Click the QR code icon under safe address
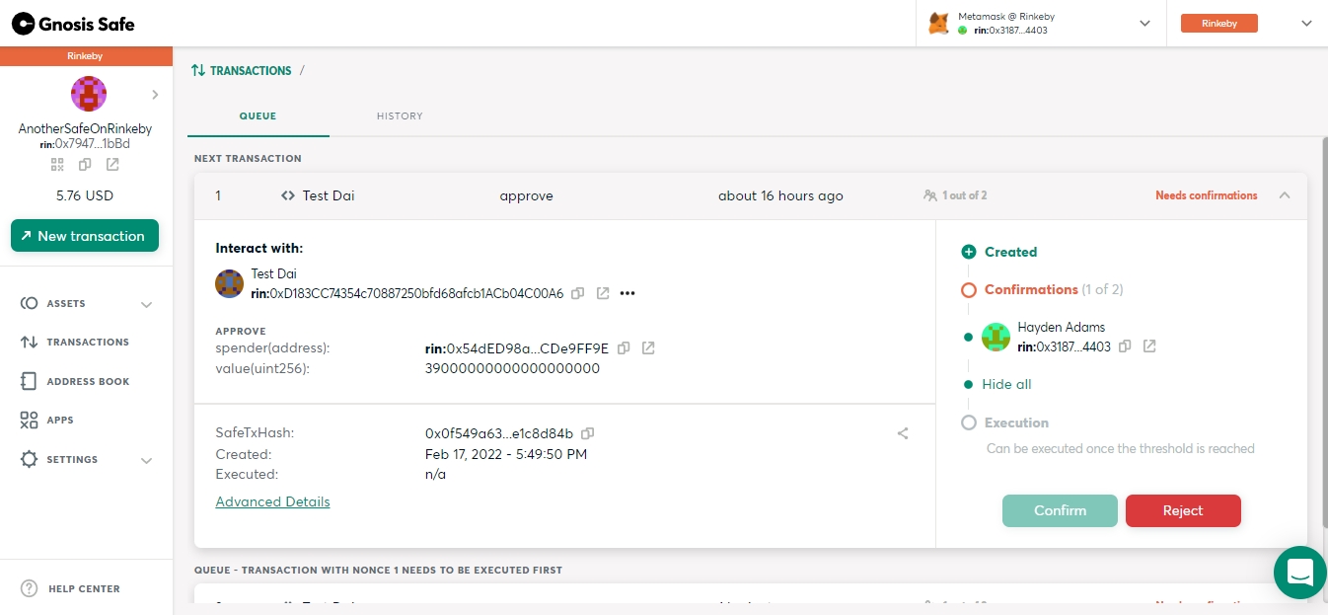 57,164
